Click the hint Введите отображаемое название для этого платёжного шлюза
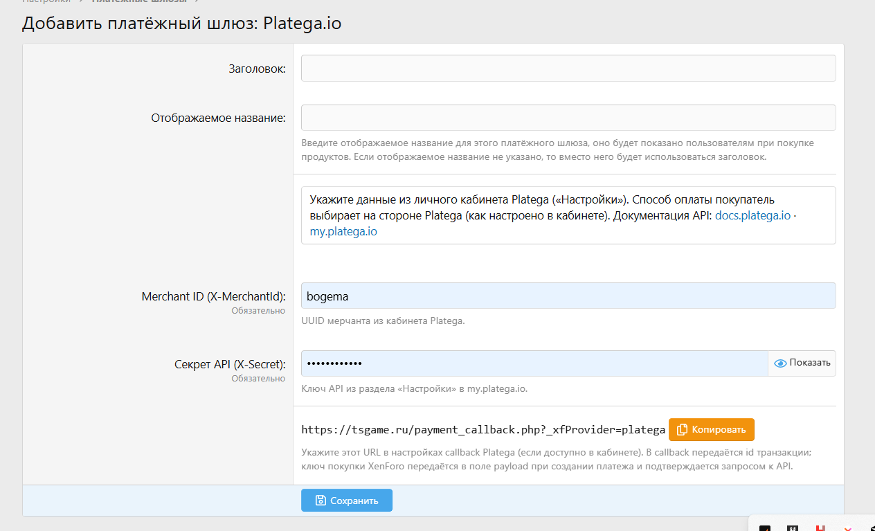The width and height of the screenshot is (875, 531). [557, 150]
